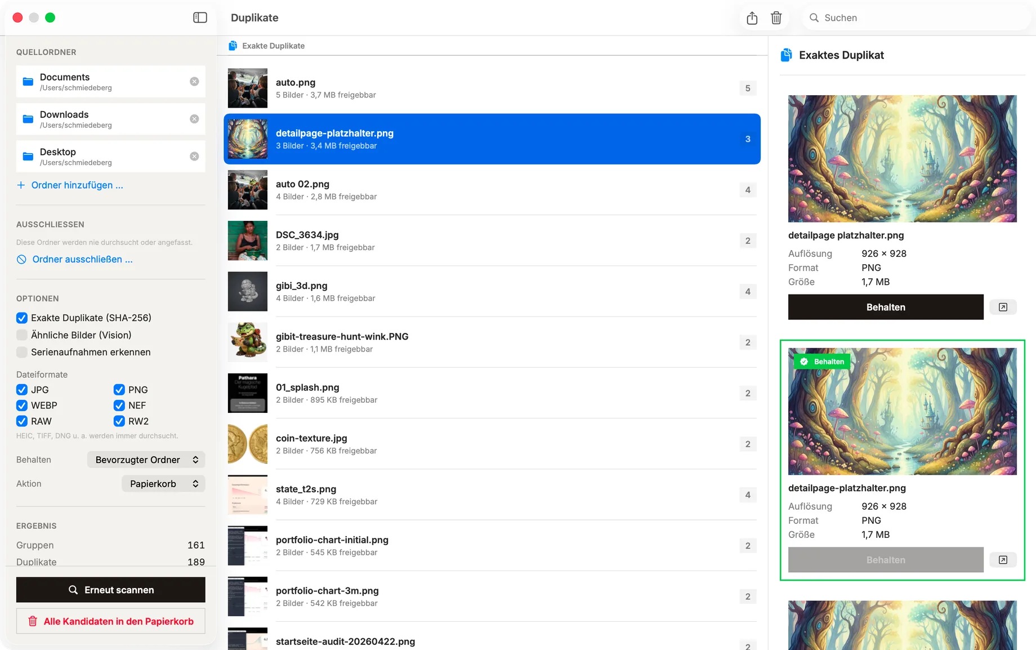1036x650 pixels.
Task: Click the 01_splash.png thumbnail
Action: pos(248,393)
